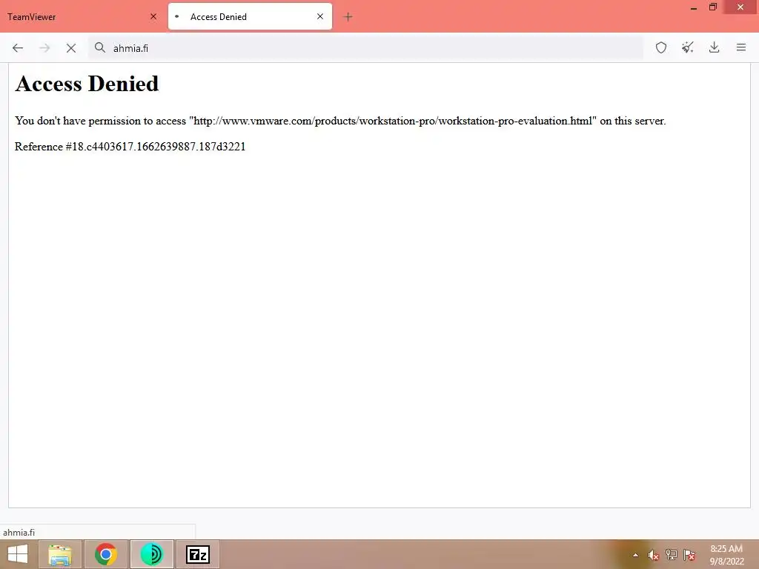Close the Access Denied tab
Screen dimensions: 759x569
320,16
